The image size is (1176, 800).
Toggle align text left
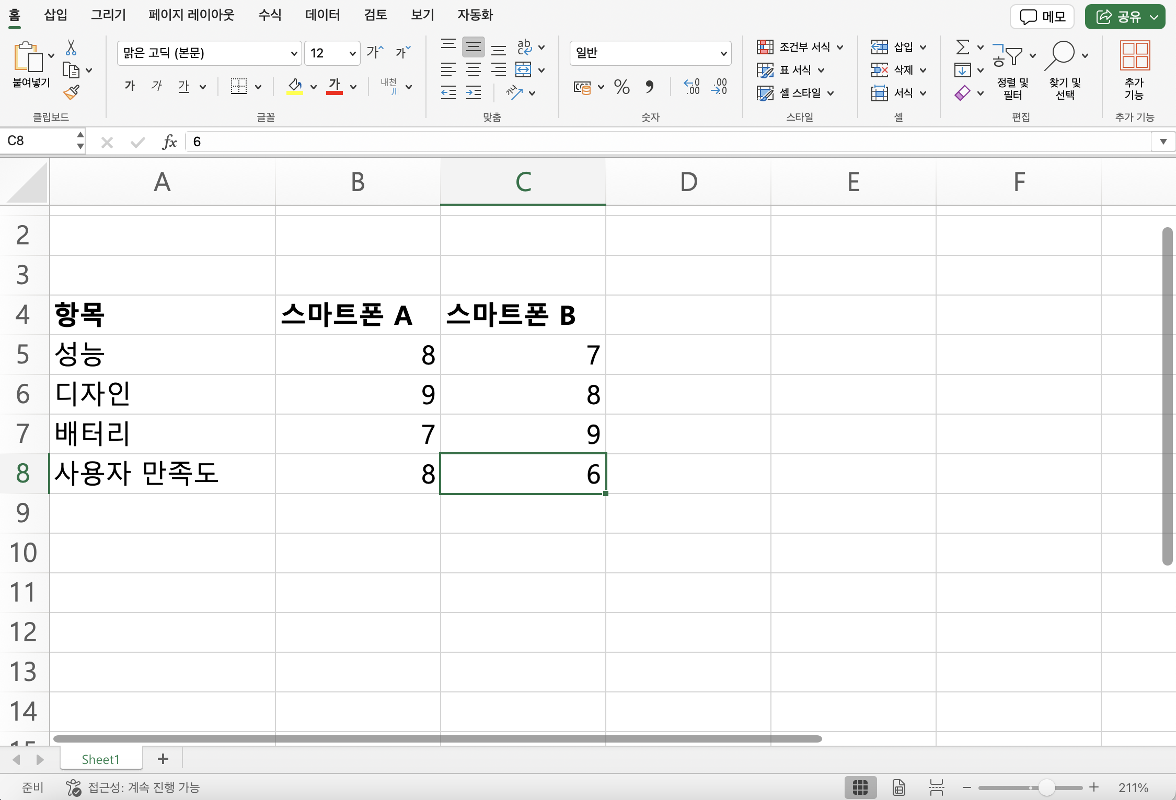pos(448,70)
